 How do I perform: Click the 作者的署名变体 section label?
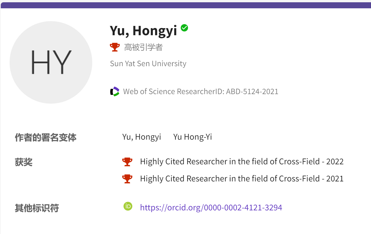46,138
